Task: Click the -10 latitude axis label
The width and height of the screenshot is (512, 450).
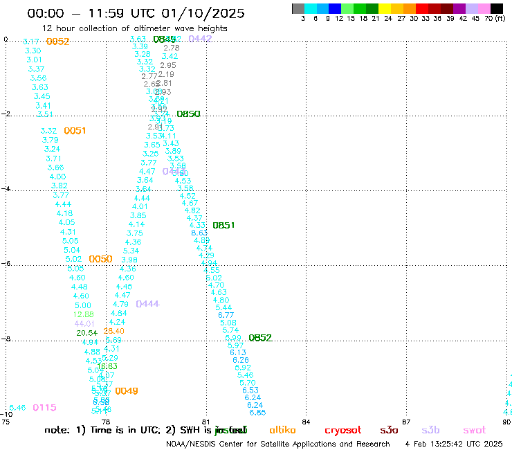Action: click(x=7, y=415)
